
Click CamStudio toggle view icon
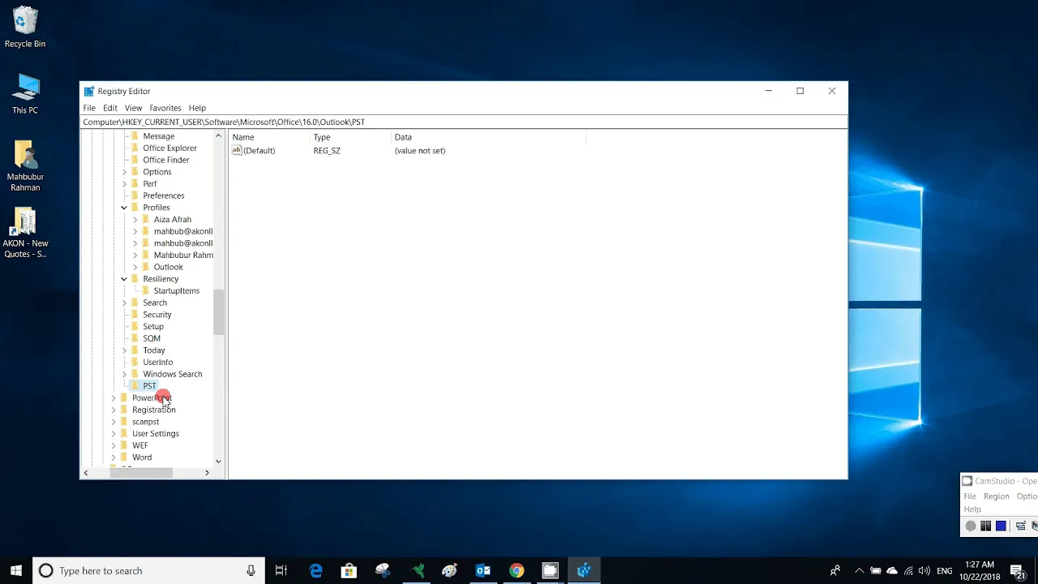(x=1020, y=526)
